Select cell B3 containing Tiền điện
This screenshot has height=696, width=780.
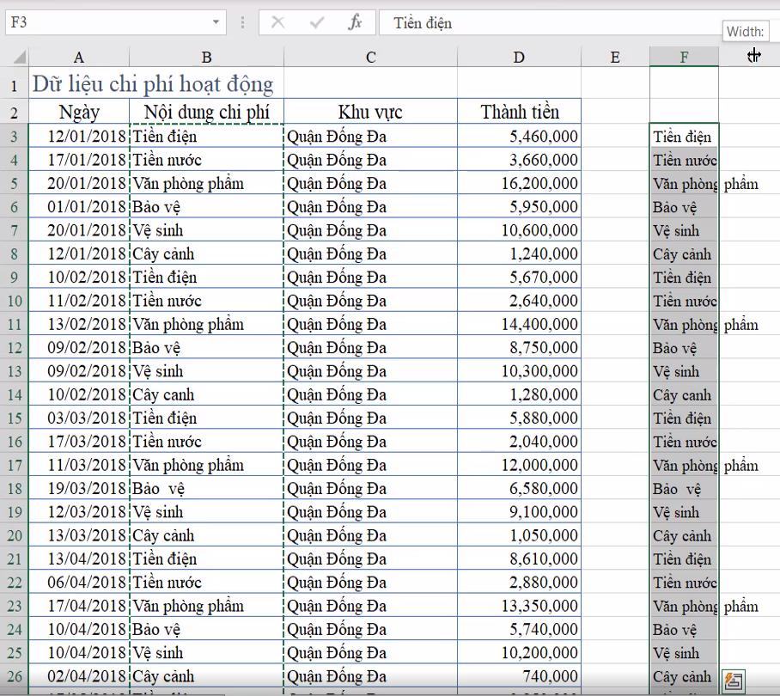(x=206, y=136)
